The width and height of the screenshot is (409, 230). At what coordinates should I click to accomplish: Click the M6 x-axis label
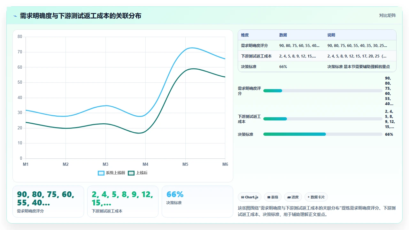(x=225, y=164)
